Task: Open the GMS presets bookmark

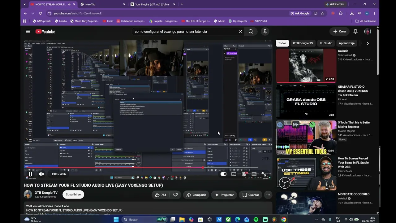Action: tap(42, 21)
